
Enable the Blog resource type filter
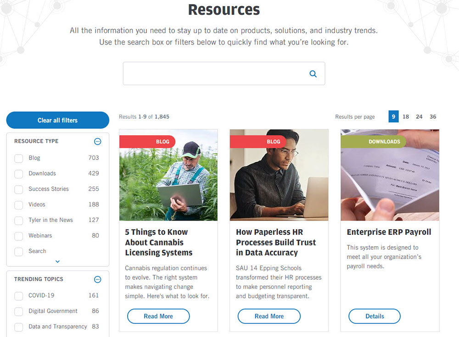18,158
